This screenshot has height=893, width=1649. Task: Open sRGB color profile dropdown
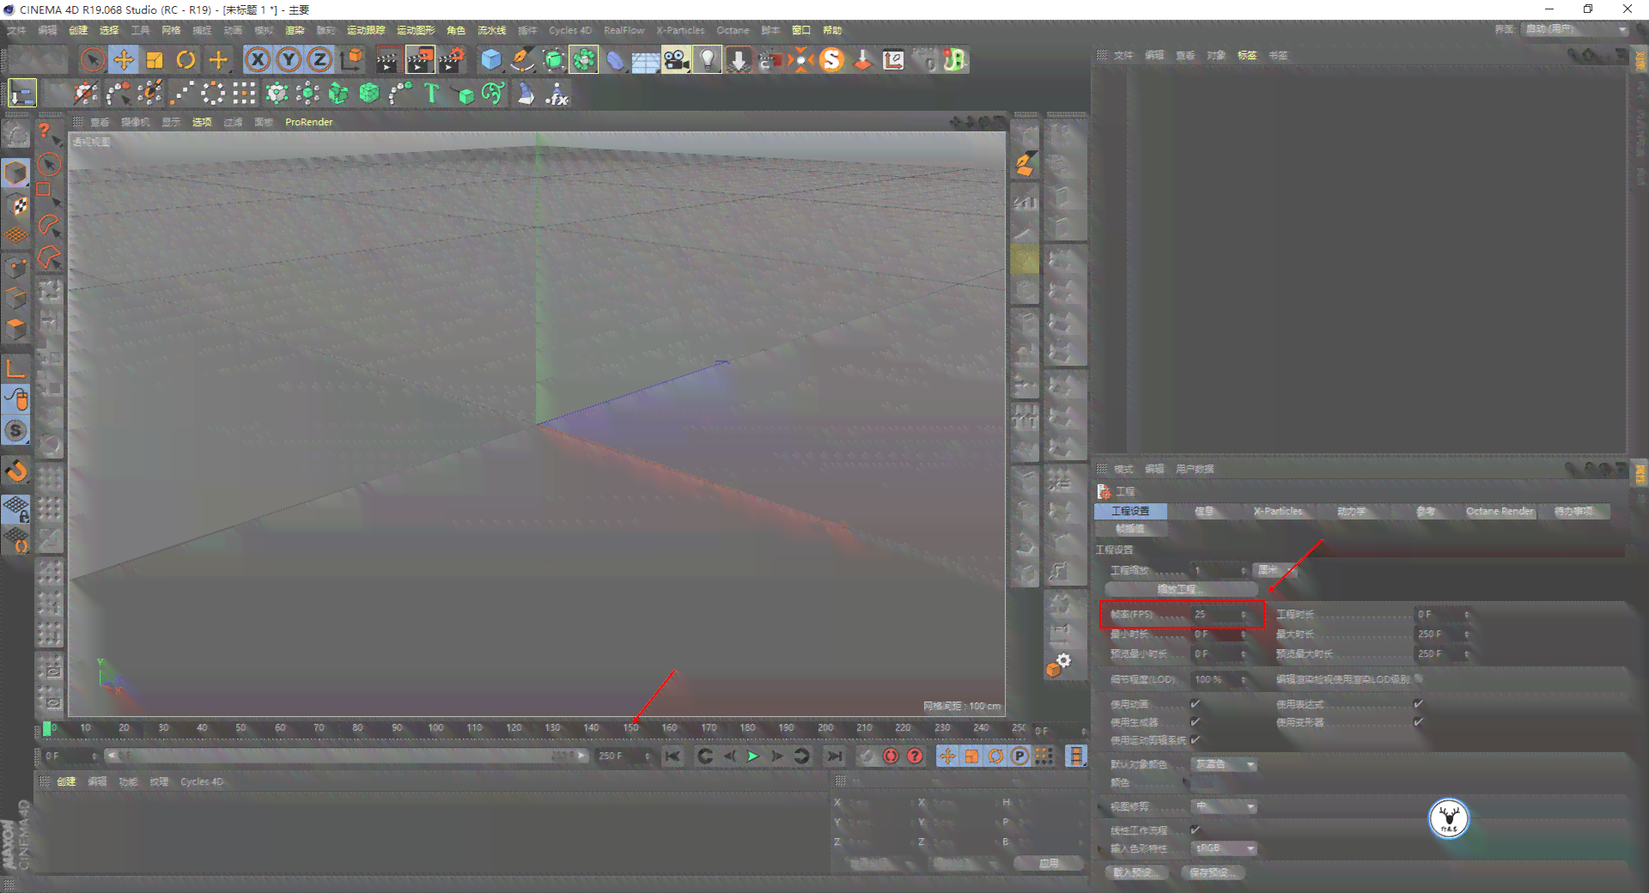[1225, 848]
